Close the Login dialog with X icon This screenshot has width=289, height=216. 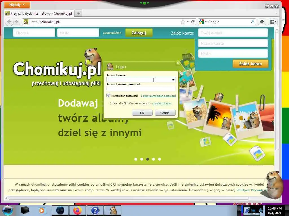178,63
